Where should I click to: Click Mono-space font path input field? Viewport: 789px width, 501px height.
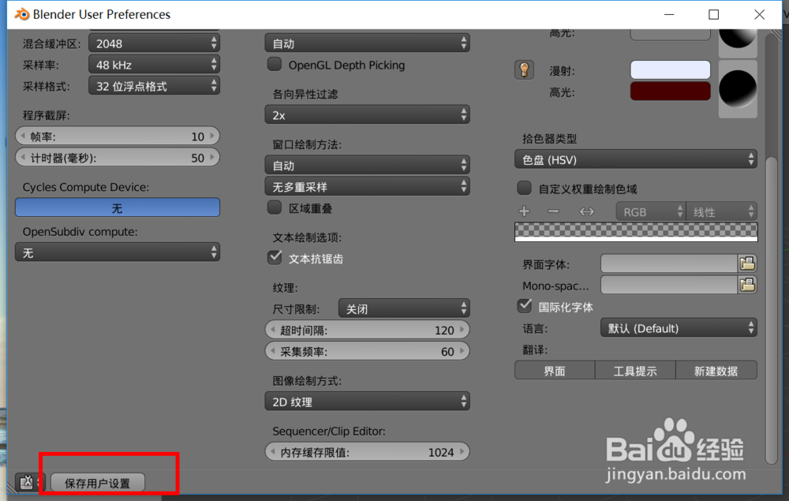pyautogui.click(x=669, y=285)
